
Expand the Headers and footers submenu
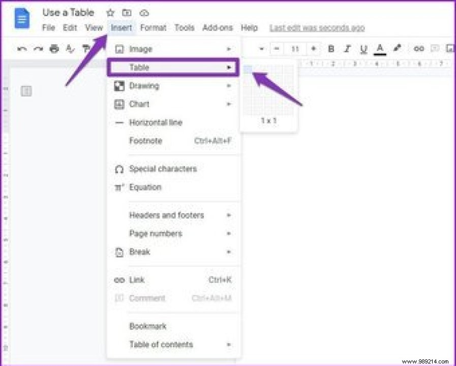(230, 215)
